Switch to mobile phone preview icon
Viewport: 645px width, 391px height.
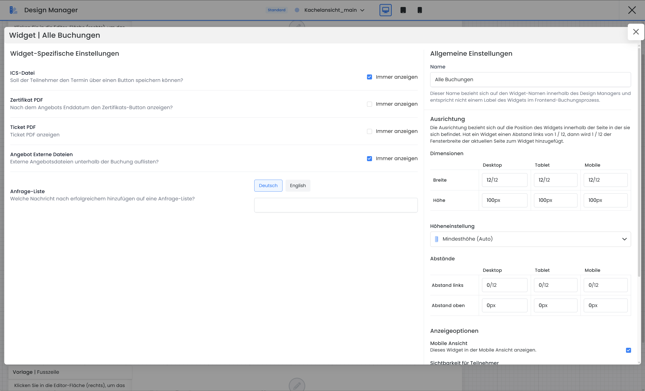pos(419,10)
